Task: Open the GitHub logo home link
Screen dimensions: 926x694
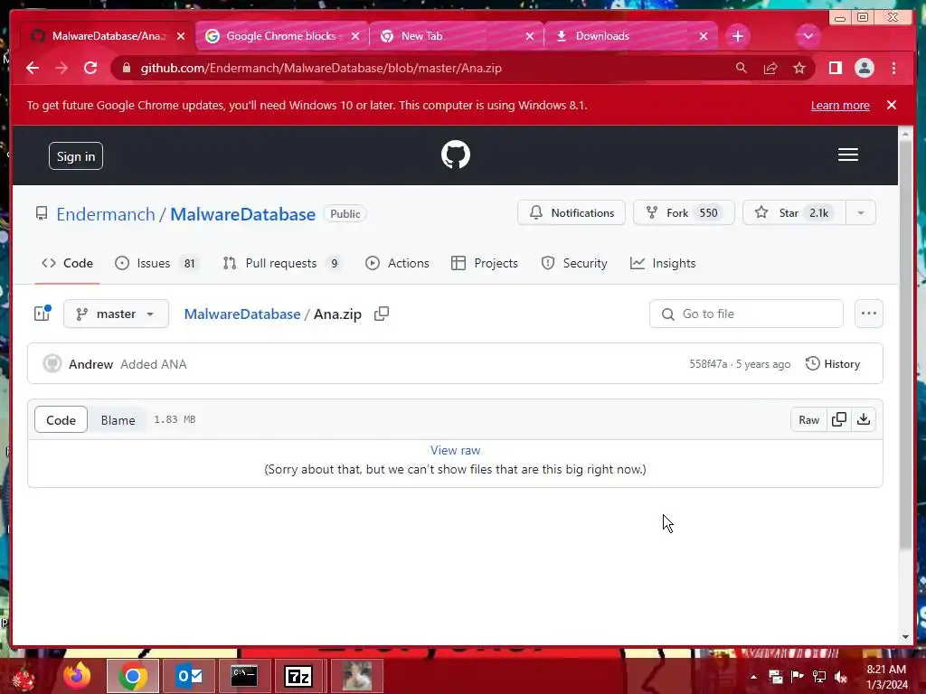Action: 456,155
